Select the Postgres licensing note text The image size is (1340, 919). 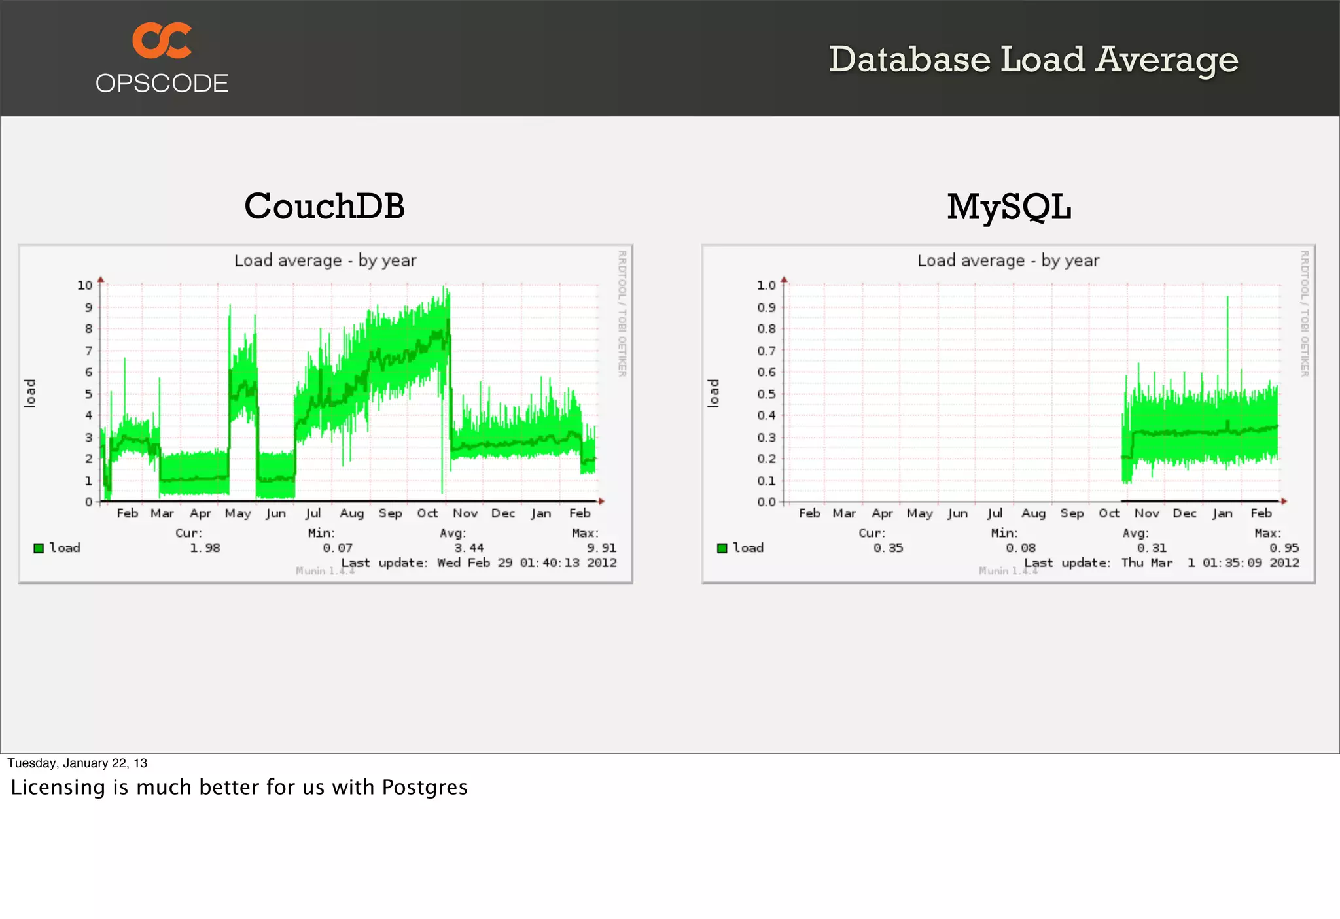click(x=239, y=788)
